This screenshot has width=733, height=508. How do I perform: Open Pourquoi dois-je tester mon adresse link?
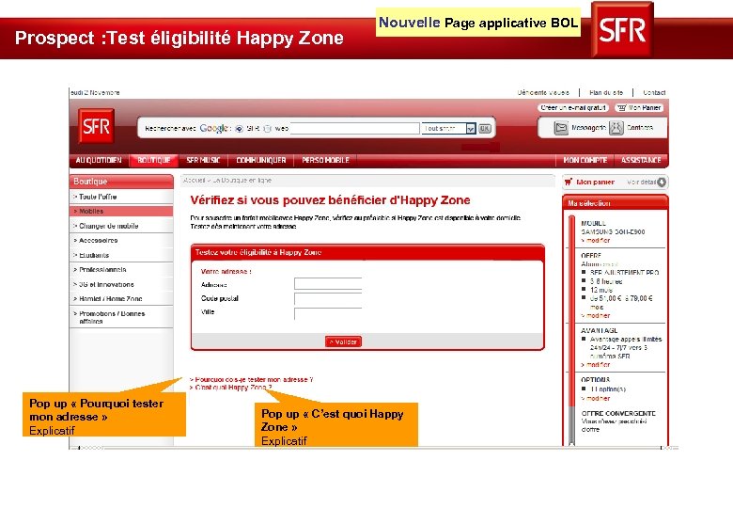point(252,380)
